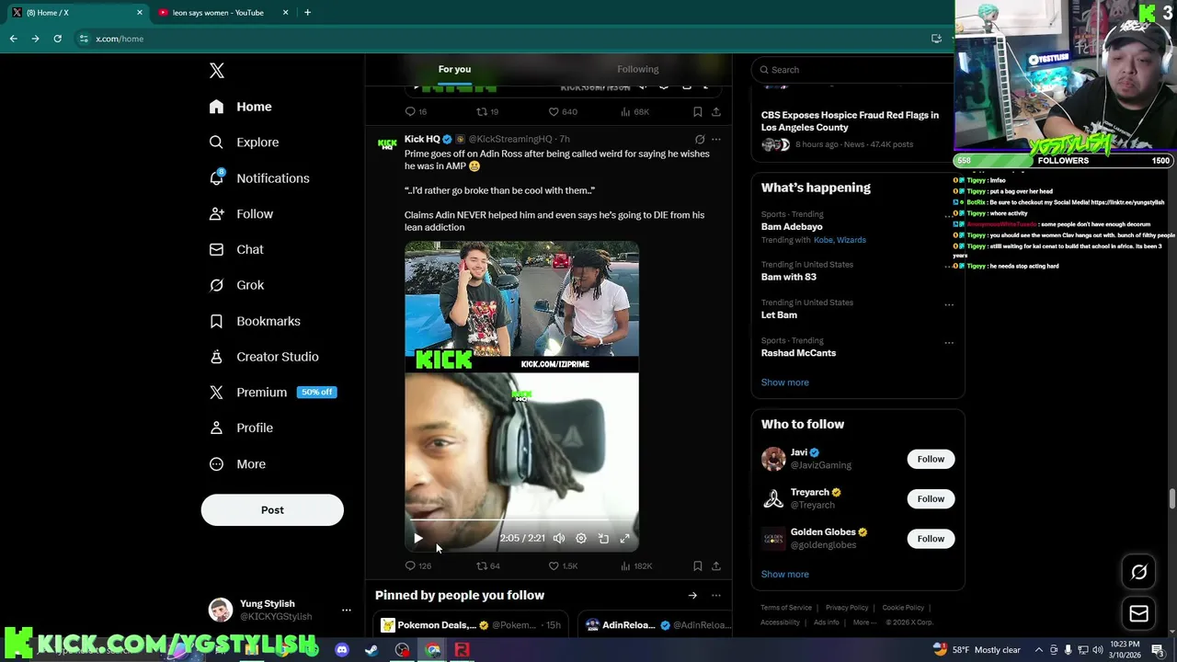Open video settings gear icon
Image resolution: width=1177 pixels, height=662 pixels.
[581, 539]
